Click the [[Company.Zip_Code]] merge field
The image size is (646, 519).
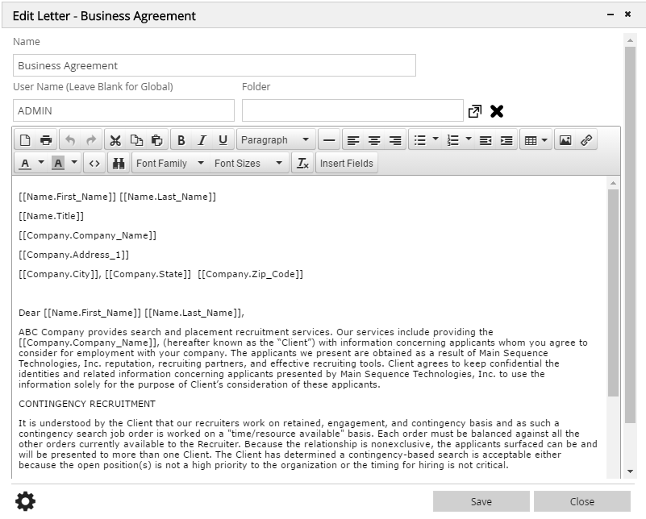click(251, 274)
